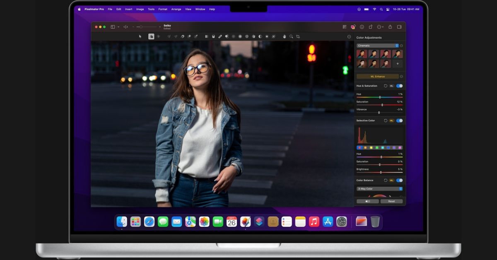This screenshot has width=497, height=260.
Task: Select the green swatch in Selective Color
Action: point(377,147)
